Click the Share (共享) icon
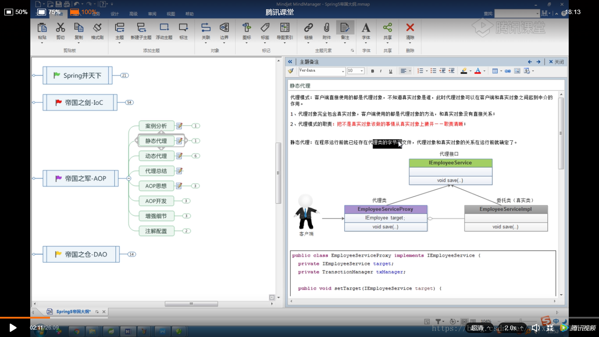The width and height of the screenshot is (599, 337). tap(388, 28)
